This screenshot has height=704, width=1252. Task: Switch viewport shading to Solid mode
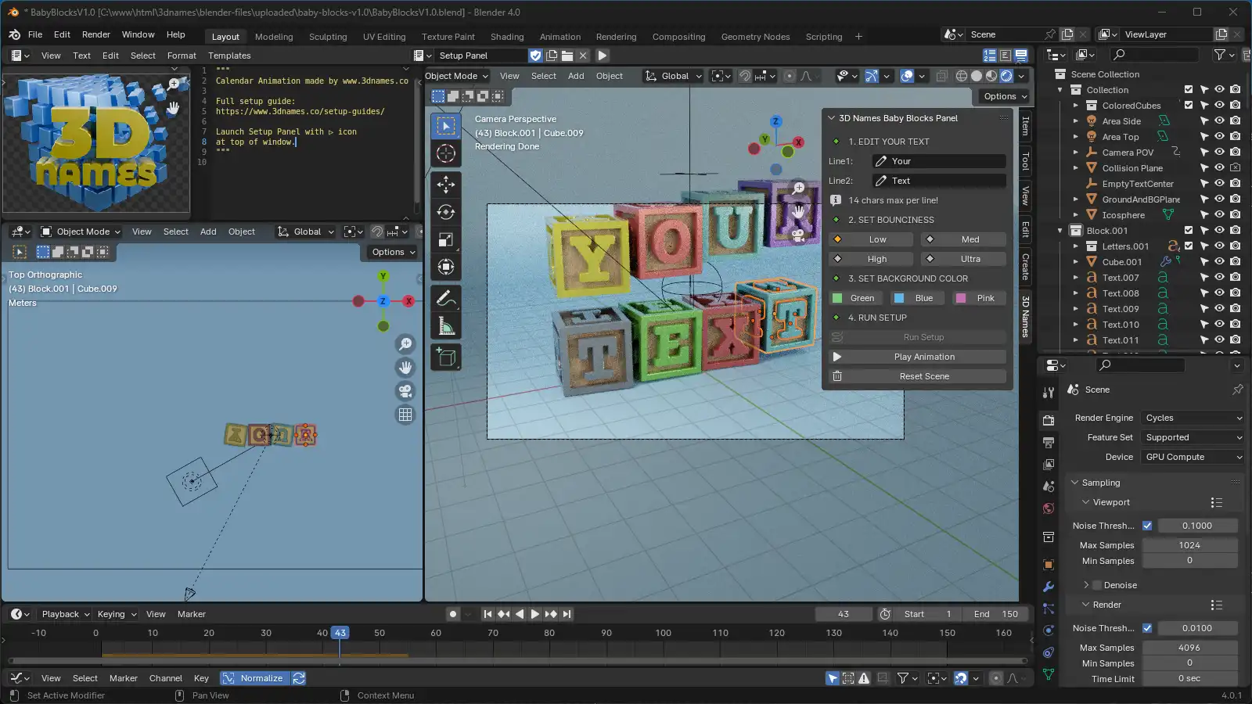[977, 76]
